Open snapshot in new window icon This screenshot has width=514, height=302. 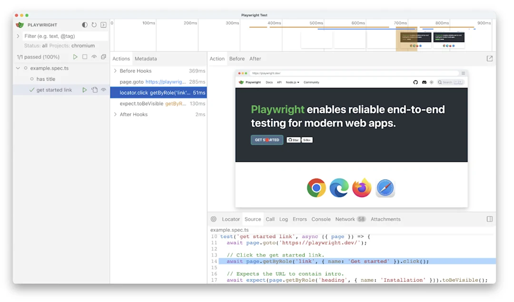click(x=489, y=58)
